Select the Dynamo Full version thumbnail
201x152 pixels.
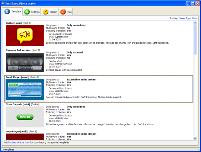[25, 63]
